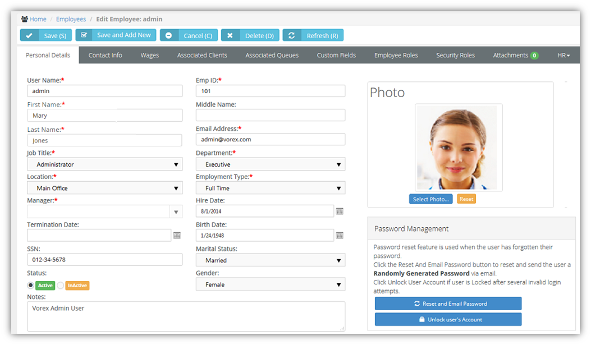Switch to the Custom Fields tab
Screen dimensions: 591x345
336,56
